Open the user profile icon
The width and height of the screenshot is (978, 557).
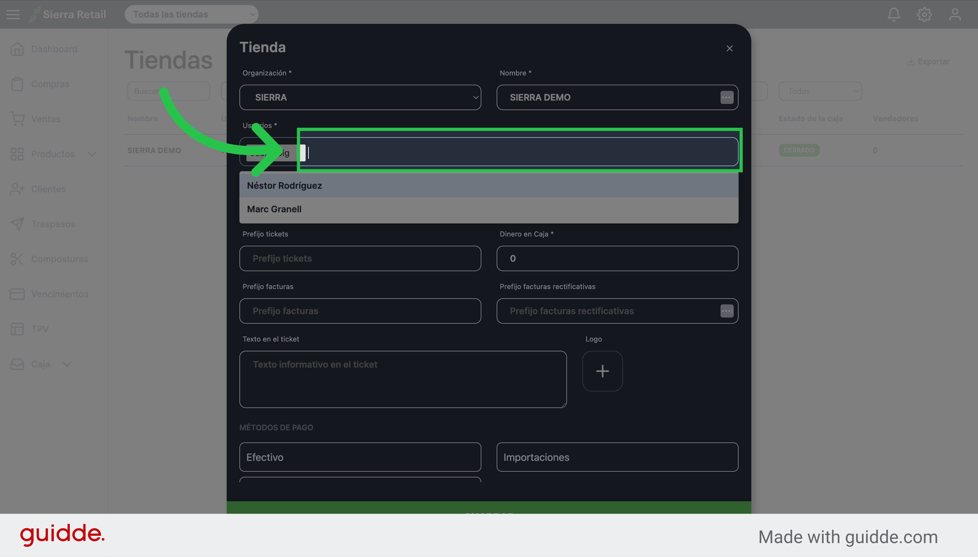tap(955, 15)
